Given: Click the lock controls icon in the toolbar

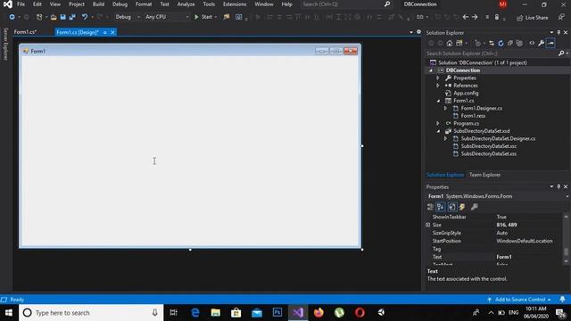Looking at the screenshot, I should [x=497, y=17].
